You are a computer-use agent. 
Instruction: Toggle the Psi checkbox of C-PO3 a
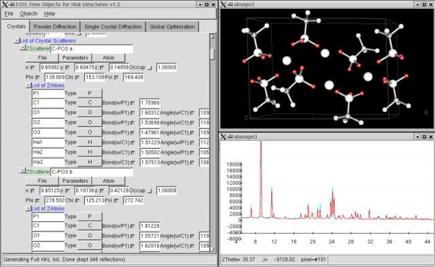click(x=116, y=77)
